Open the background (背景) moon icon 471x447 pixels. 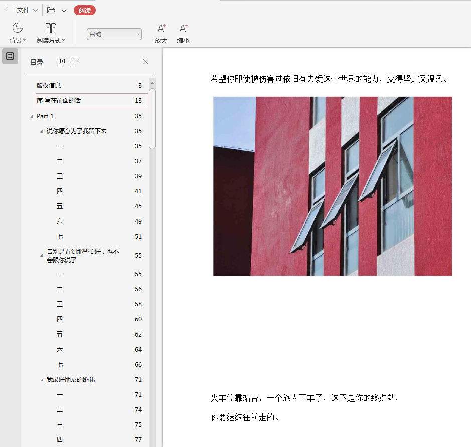click(x=18, y=28)
